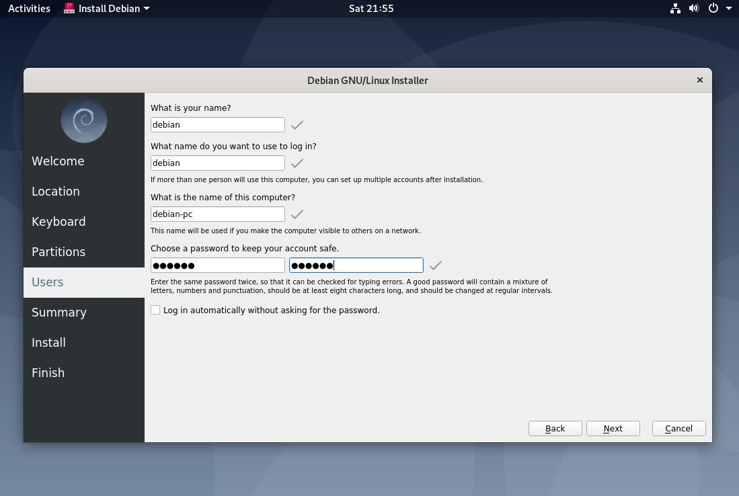Click checkmark beside the computer name field
The width and height of the screenshot is (739, 496).
(x=297, y=214)
